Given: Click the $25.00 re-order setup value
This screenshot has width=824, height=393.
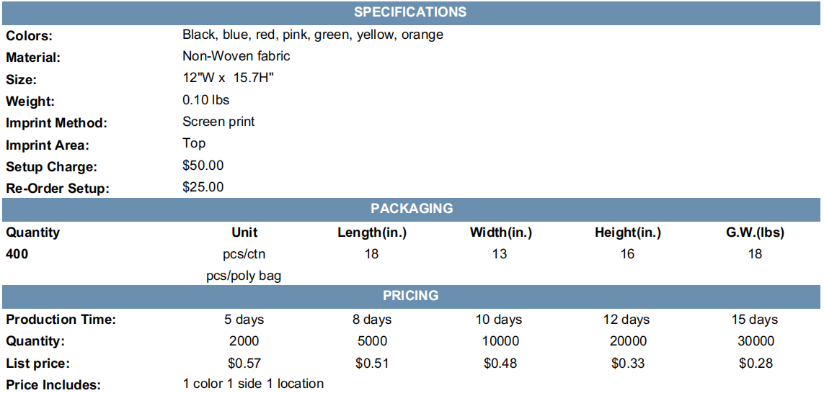Looking at the screenshot, I should (203, 187).
